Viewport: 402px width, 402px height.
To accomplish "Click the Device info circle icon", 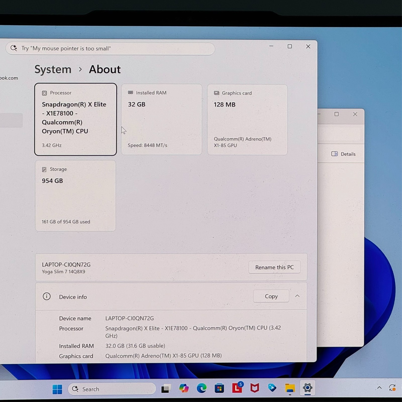I will click(46, 296).
